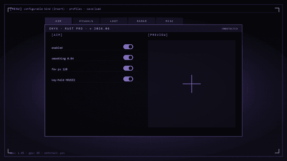
Task: Open the VISUALS tab
Action: 86,21
